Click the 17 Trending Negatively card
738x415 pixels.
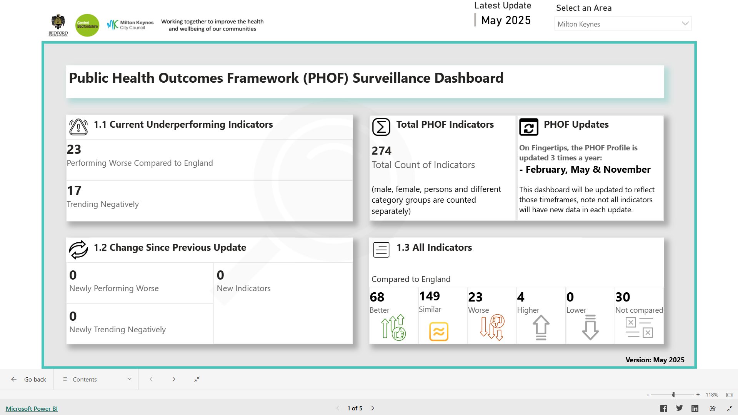tap(210, 200)
